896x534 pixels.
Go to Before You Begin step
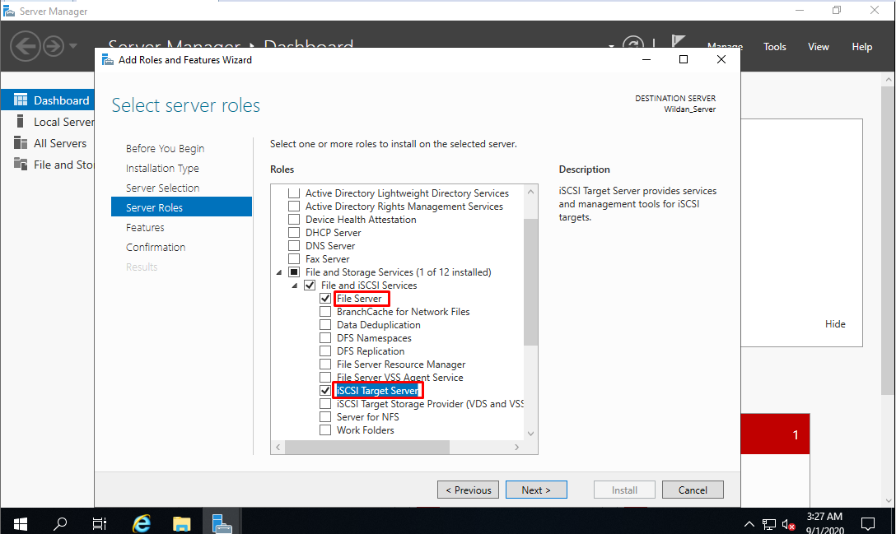tap(166, 148)
